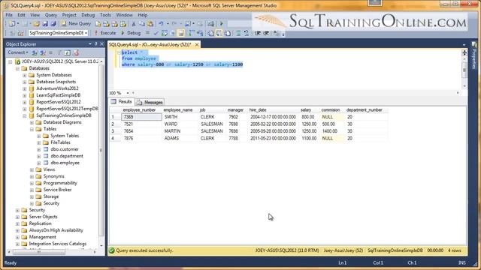
Task: Click the Uncomment selected lines icon
Action: point(247,33)
